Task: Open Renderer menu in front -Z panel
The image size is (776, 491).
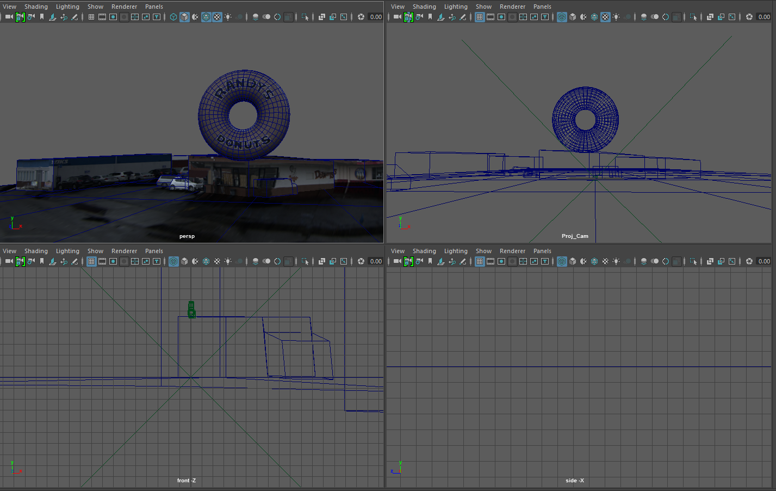Action: coord(124,251)
